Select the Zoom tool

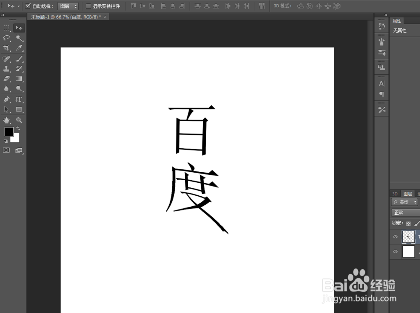point(19,120)
